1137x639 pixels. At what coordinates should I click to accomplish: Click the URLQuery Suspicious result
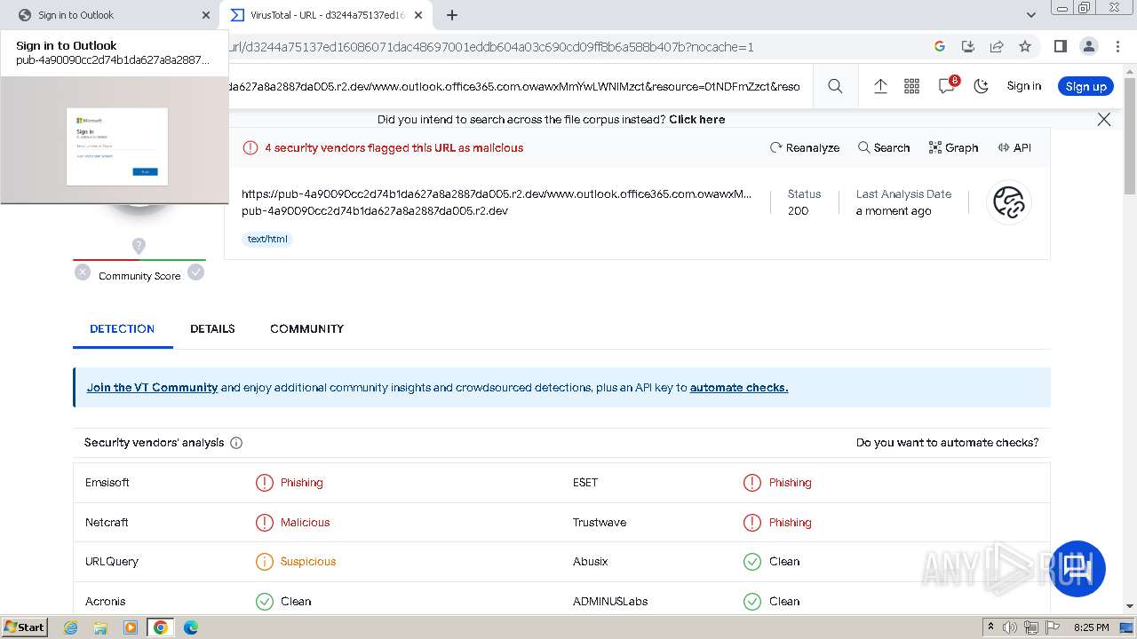tap(296, 562)
